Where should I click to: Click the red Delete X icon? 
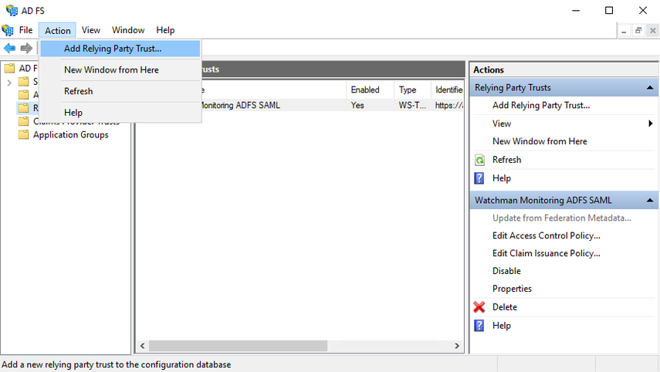click(479, 307)
